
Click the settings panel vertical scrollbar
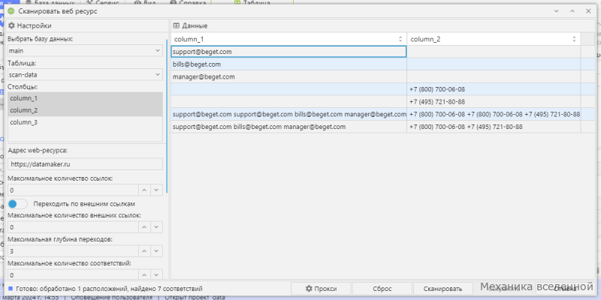(x=167, y=115)
